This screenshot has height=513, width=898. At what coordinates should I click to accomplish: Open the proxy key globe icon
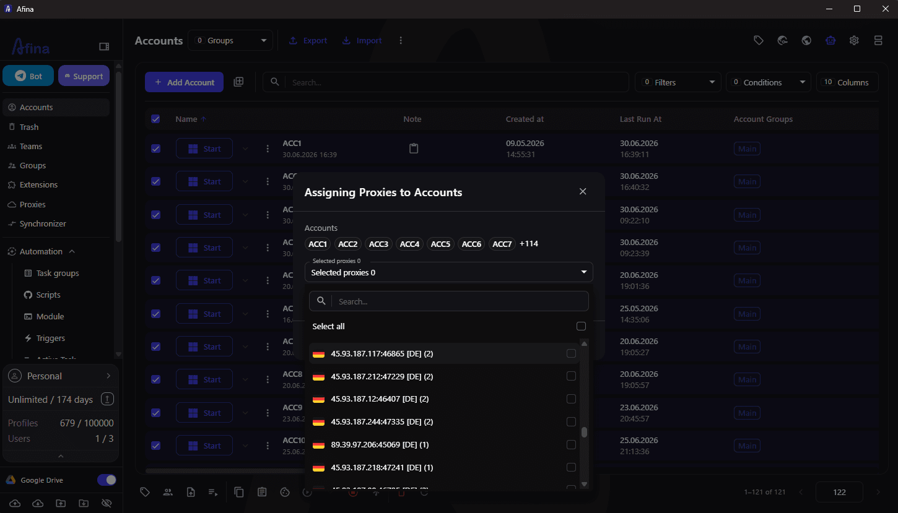783,40
